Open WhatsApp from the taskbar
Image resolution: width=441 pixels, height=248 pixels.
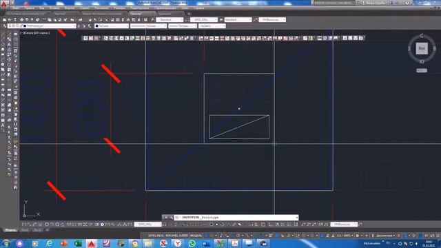[x=192, y=243]
